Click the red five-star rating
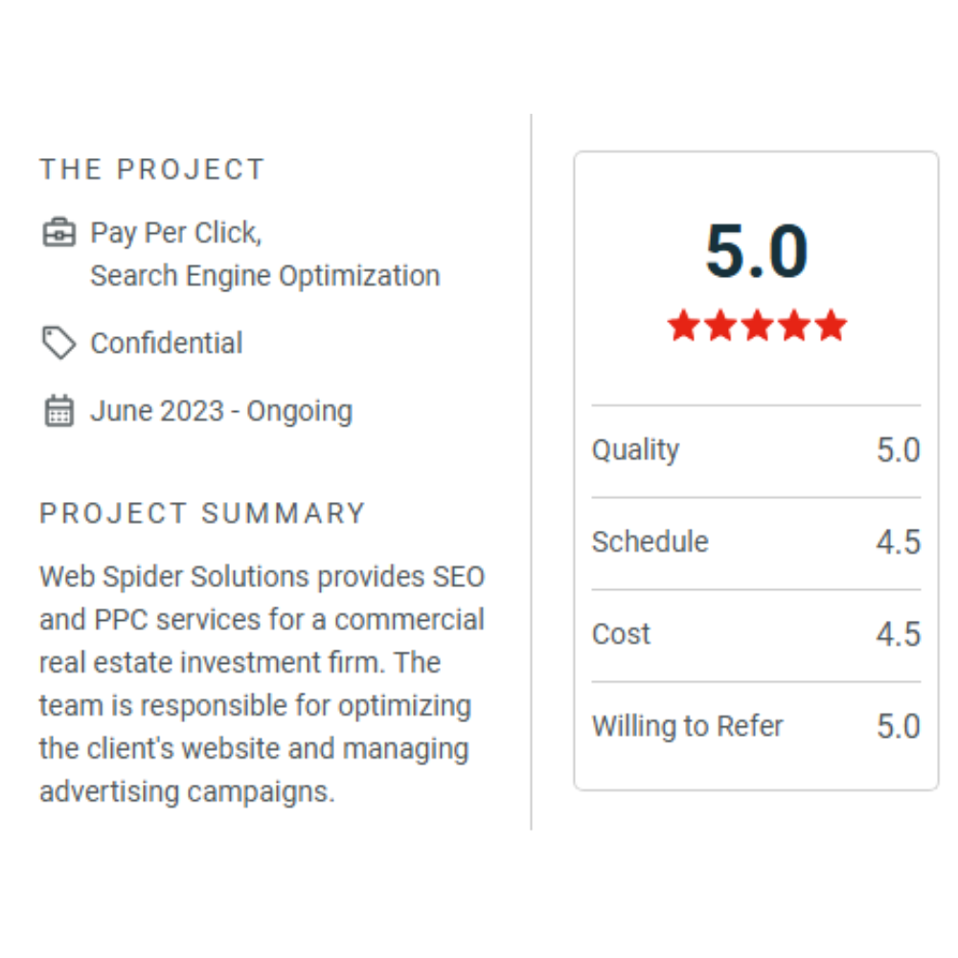 pyautogui.click(x=757, y=326)
